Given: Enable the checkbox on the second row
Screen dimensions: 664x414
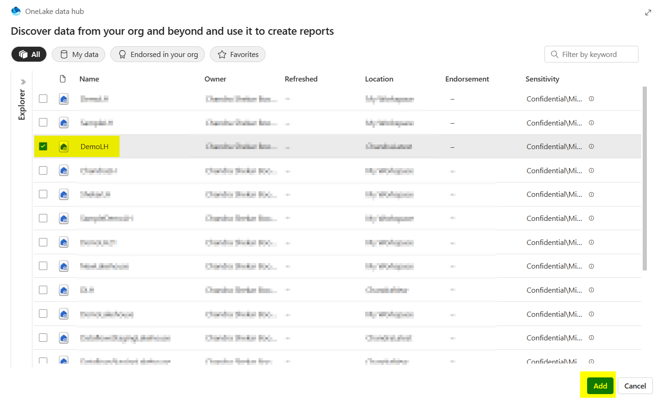Looking at the screenshot, I should 43,122.
